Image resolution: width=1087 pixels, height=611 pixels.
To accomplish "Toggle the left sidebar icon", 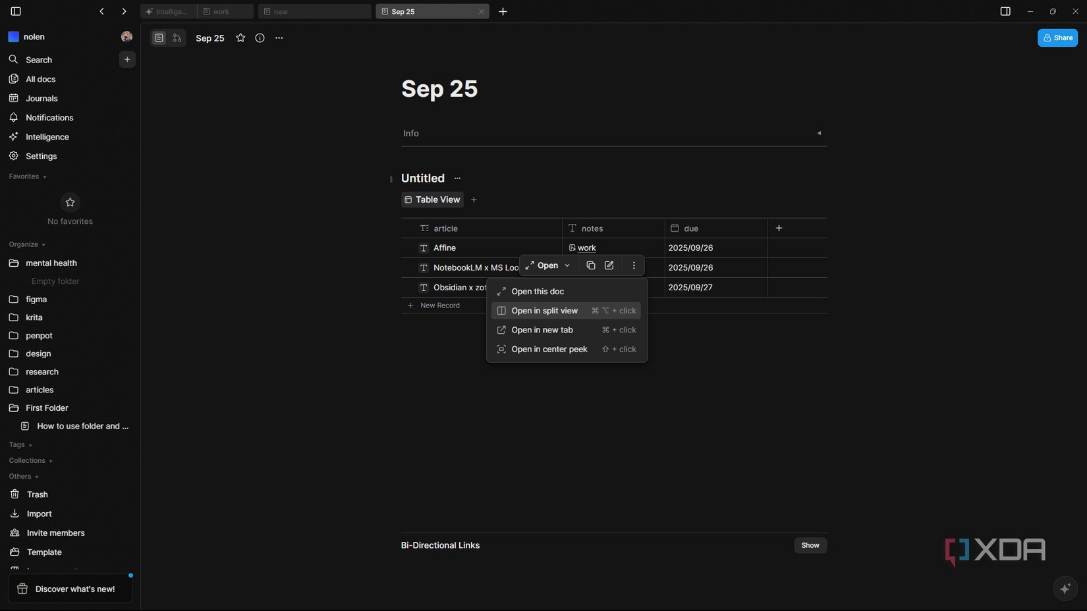I will 16,11.
